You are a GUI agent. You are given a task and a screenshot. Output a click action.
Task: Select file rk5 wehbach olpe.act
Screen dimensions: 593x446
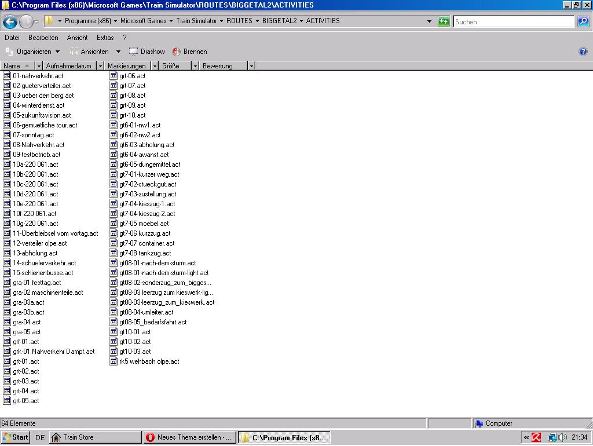coord(149,361)
